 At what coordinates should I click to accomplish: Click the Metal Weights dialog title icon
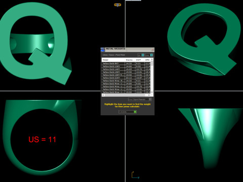click(103, 50)
